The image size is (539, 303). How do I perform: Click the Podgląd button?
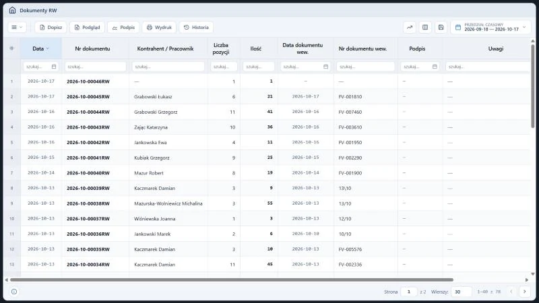click(87, 27)
